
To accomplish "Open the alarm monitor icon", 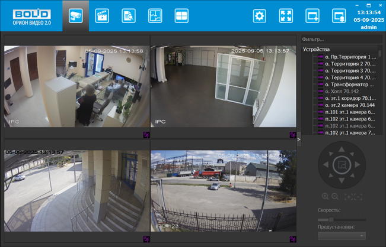I will 339,16.
